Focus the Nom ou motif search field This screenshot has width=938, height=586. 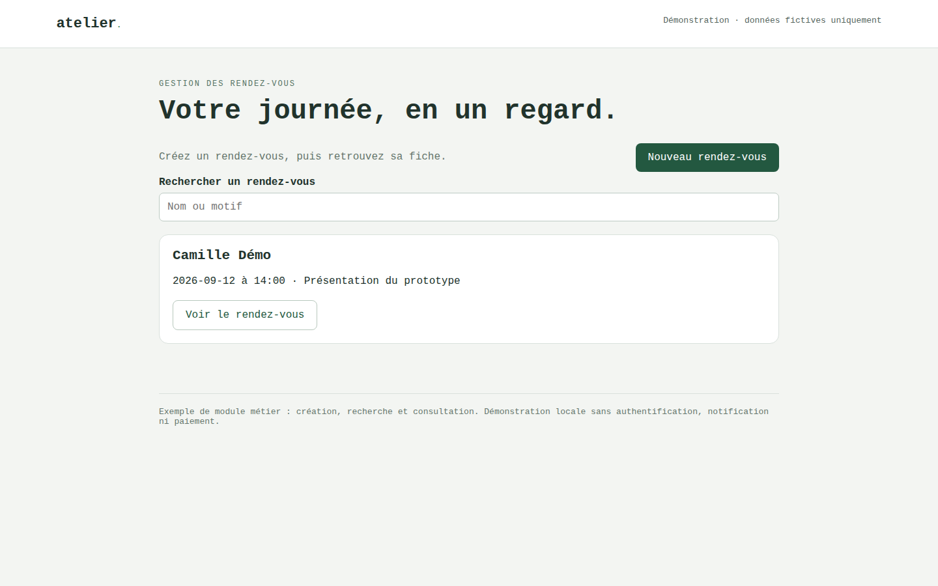(469, 207)
